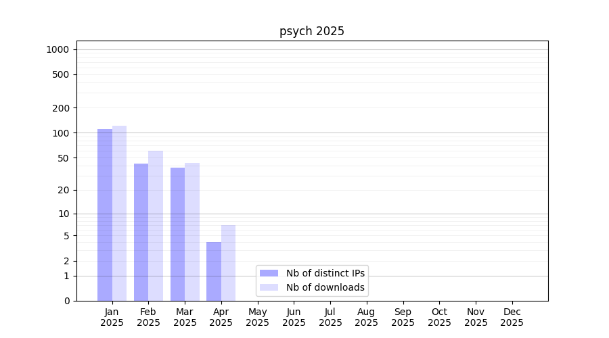609x338 pixels.
Task: Select the 'Nb of distinct IPs' legend label
Action: pyautogui.click(x=325, y=273)
